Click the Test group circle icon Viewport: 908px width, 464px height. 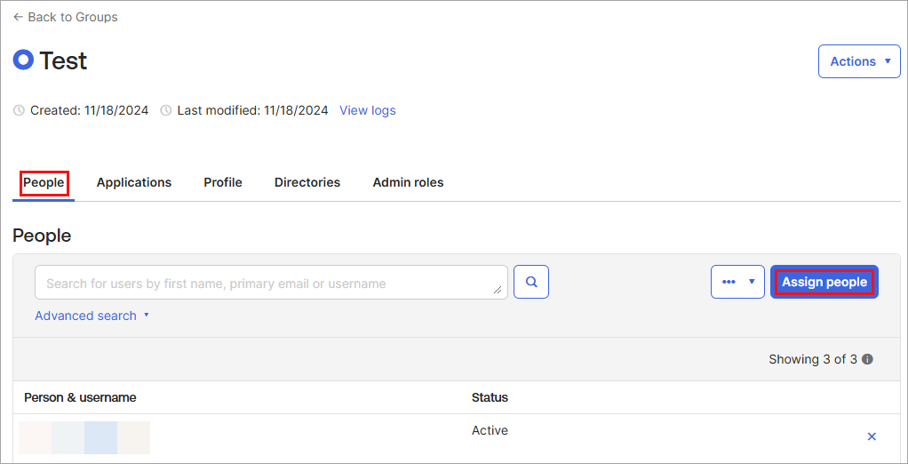coord(23,60)
